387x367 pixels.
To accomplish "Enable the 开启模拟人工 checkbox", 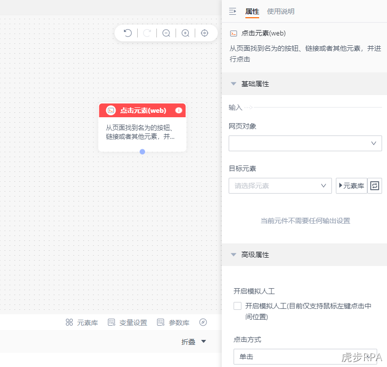I will (x=238, y=306).
